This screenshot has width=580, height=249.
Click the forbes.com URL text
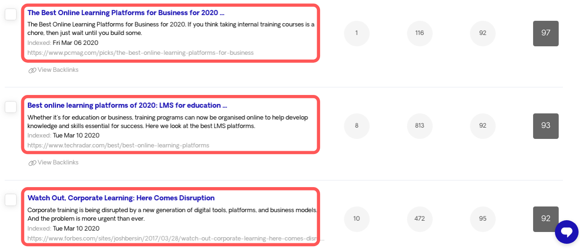(176, 238)
